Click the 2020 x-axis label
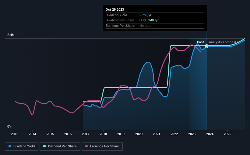Viewport: 250px width, 155px height. click(x=139, y=134)
